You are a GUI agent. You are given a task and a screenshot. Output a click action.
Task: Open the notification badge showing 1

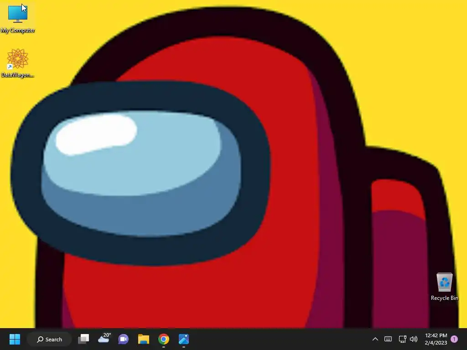click(454, 339)
